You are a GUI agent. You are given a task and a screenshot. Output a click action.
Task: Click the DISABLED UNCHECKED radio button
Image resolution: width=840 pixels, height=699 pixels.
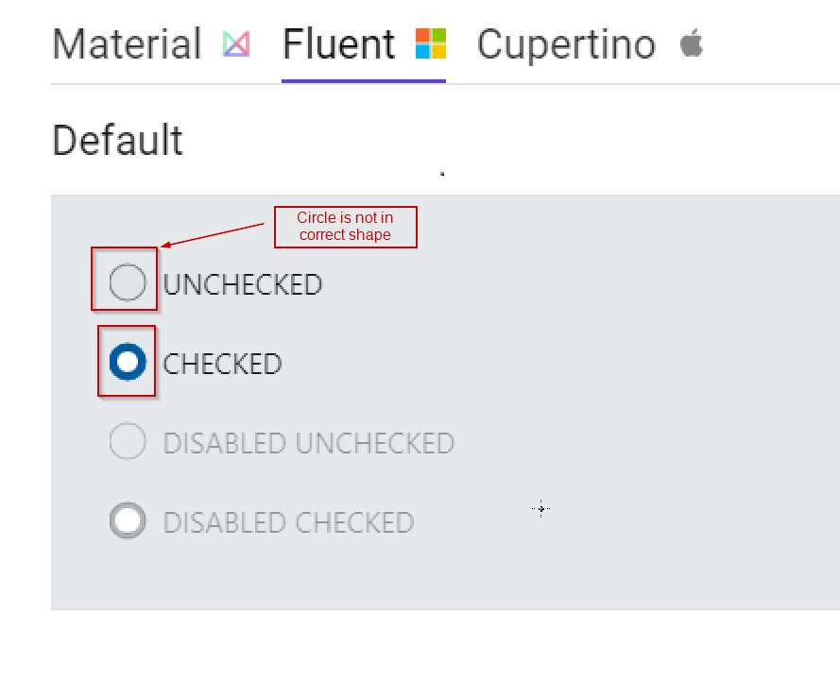pos(128,441)
